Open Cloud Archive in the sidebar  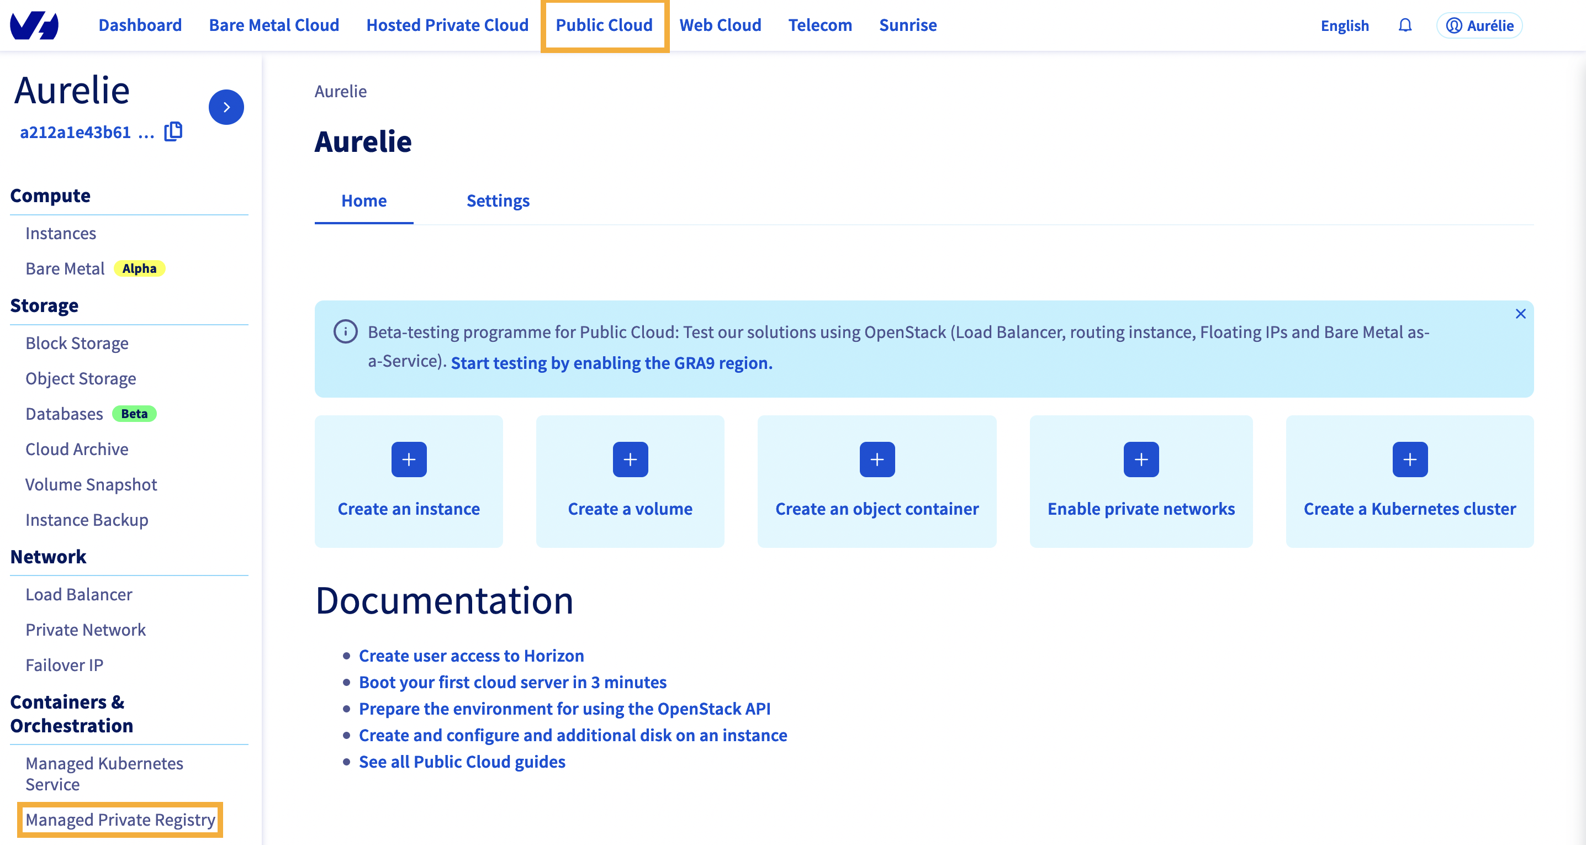77,449
